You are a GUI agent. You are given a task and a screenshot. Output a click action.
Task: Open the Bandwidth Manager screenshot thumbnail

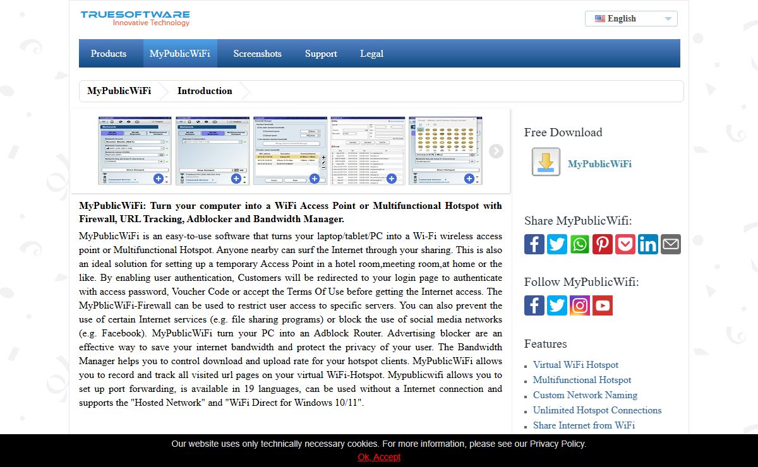tap(291, 150)
